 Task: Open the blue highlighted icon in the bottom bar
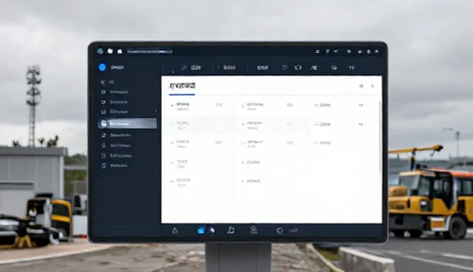pyautogui.click(x=200, y=231)
